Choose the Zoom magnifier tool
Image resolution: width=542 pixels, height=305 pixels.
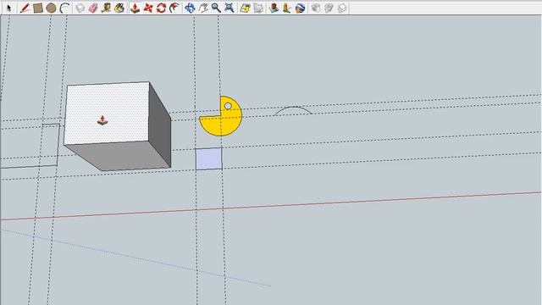click(216, 8)
